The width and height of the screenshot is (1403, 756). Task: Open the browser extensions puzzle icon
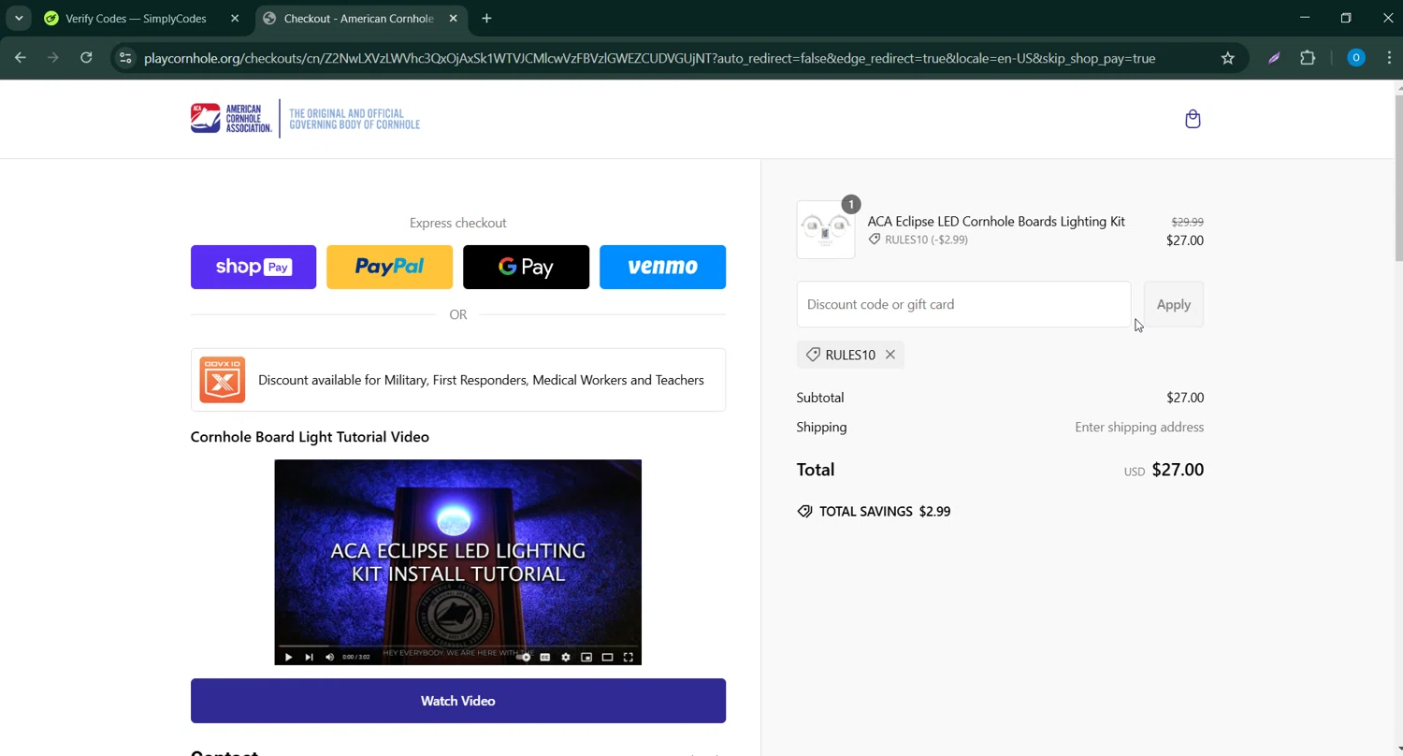(1308, 58)
